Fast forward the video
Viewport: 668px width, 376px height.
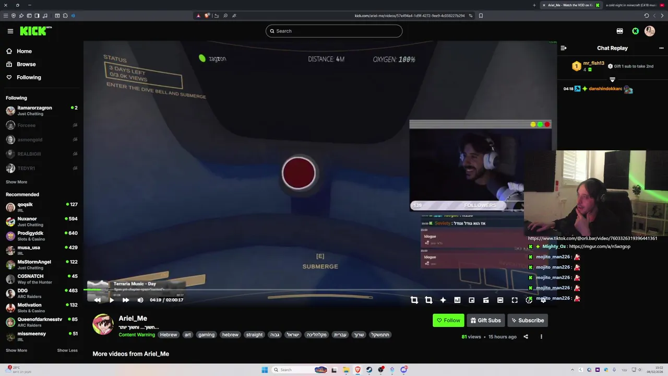126,300
